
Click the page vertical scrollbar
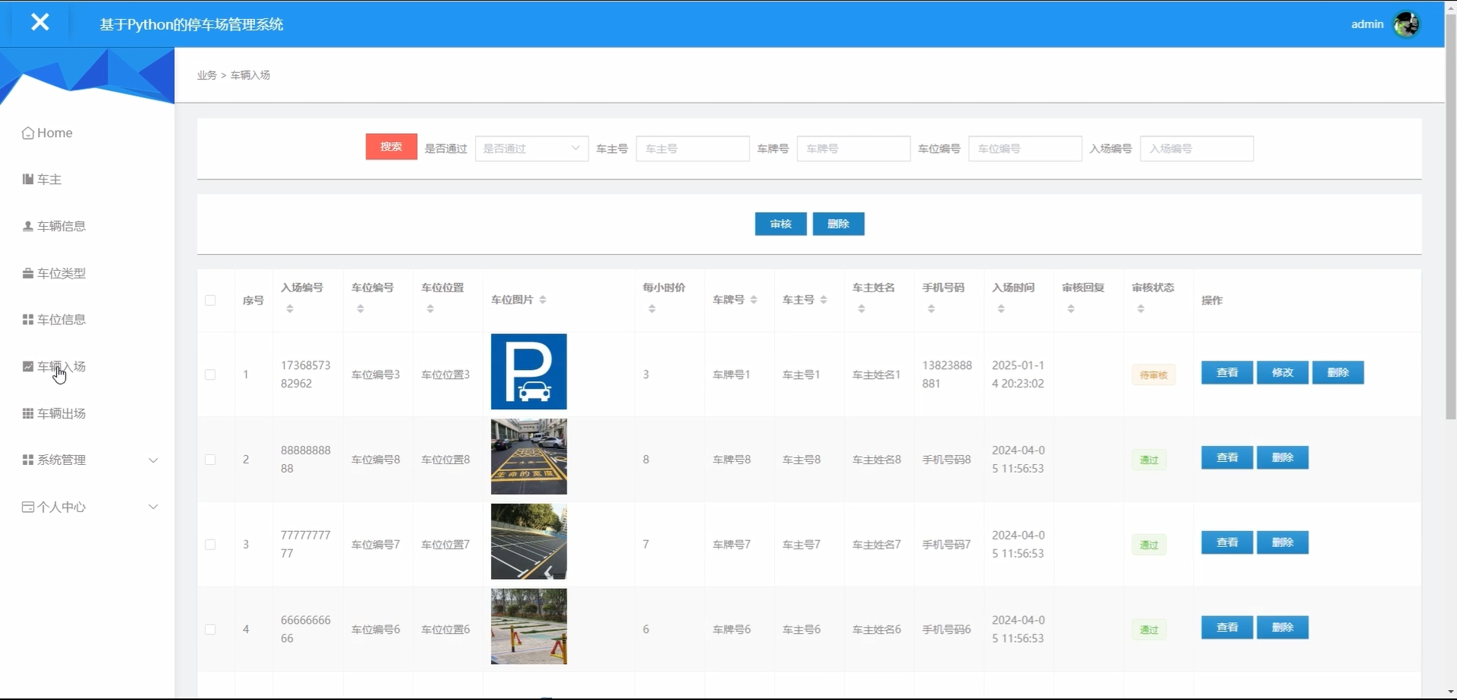click(x=1451, y=217)
